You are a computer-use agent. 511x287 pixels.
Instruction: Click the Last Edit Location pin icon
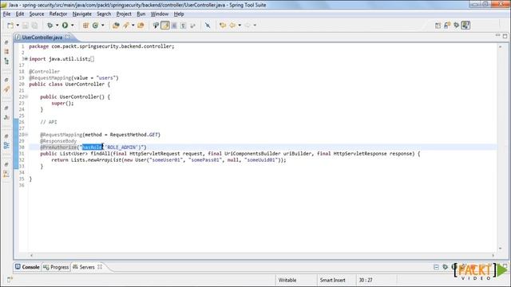click(208, 26)
